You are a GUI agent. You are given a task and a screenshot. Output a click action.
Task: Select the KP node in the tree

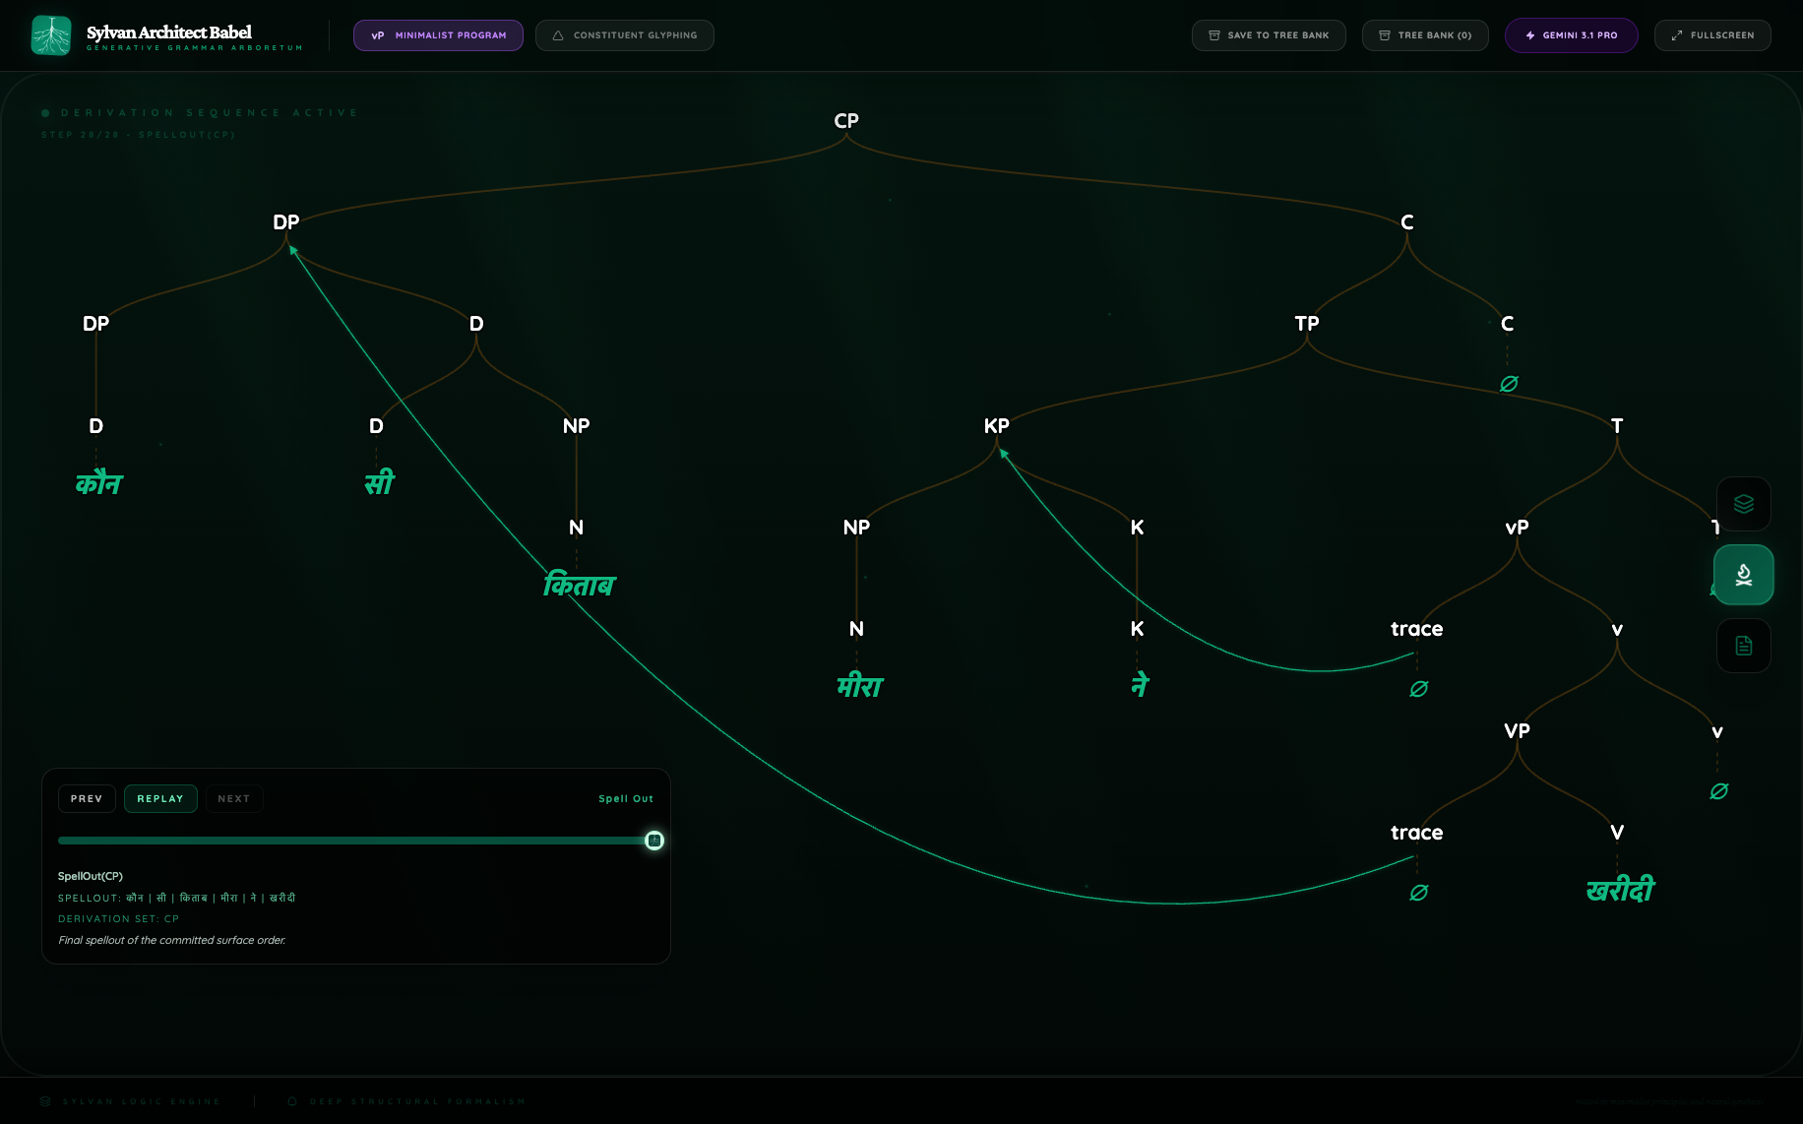click(996, 426)
